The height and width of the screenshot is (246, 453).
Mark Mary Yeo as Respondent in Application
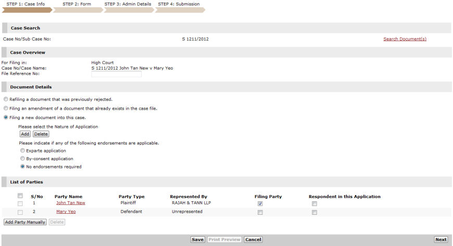[314, 212]
